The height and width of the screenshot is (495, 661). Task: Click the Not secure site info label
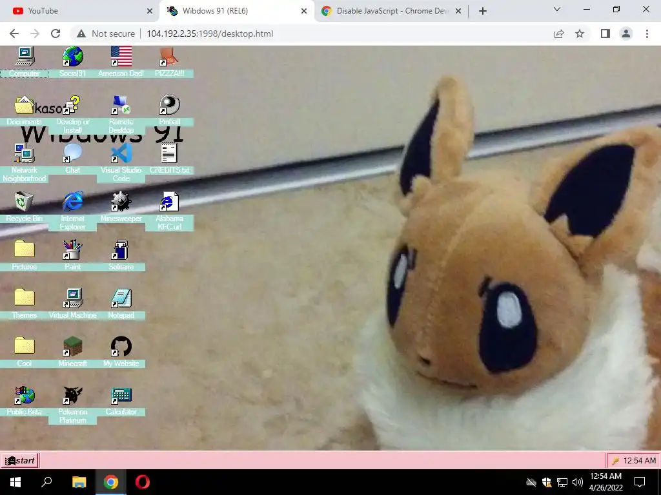(x=107, y=34)
